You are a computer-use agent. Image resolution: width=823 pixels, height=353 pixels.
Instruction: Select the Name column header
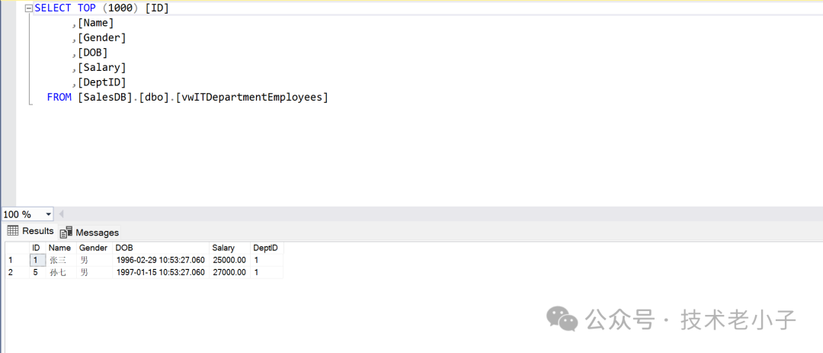click(x=61, y=248)
